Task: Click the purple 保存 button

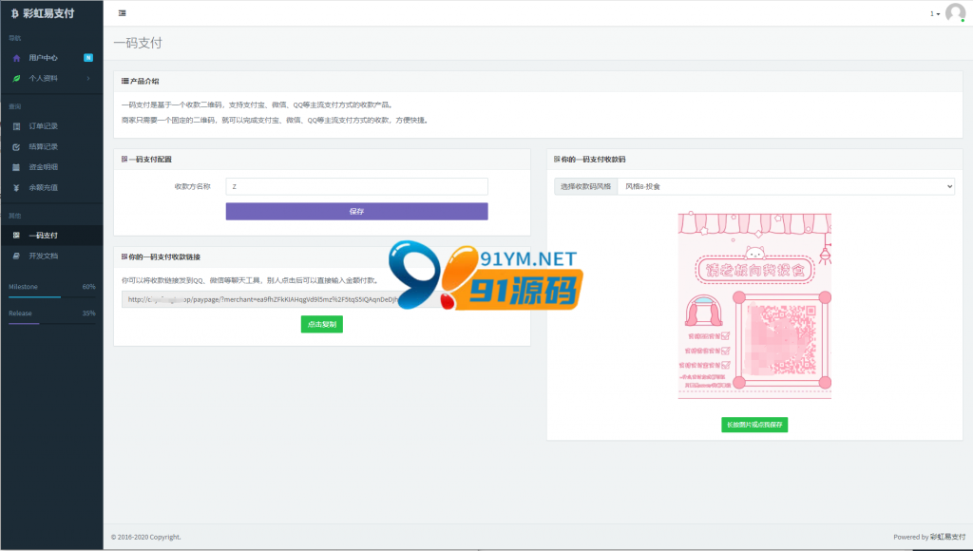Action: coord(357,212)
